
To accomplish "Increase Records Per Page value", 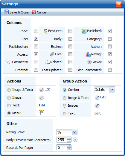I will point(69,146).
